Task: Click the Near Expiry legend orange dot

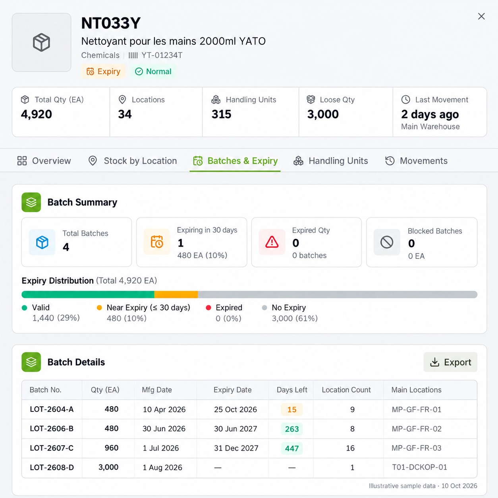Action: (99, 308)
